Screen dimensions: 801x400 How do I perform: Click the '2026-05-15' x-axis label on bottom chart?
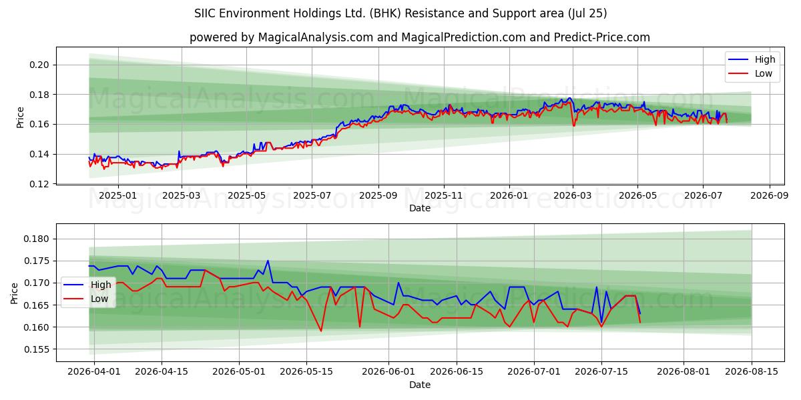(306, 373)
